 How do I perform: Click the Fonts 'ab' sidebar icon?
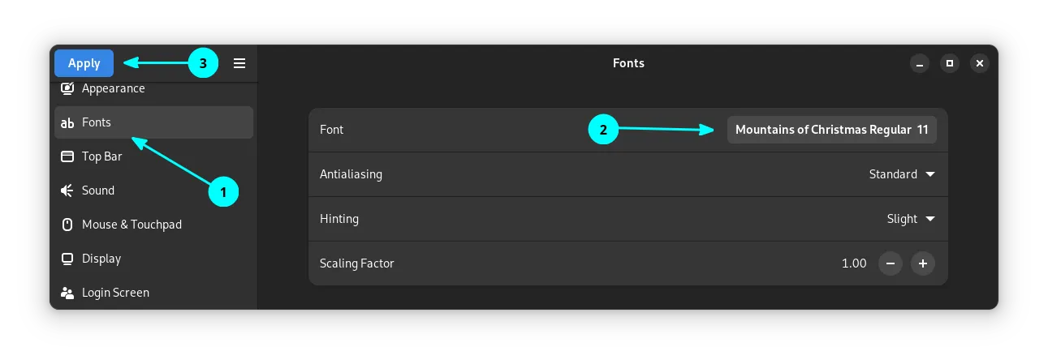tap(68, 123)
